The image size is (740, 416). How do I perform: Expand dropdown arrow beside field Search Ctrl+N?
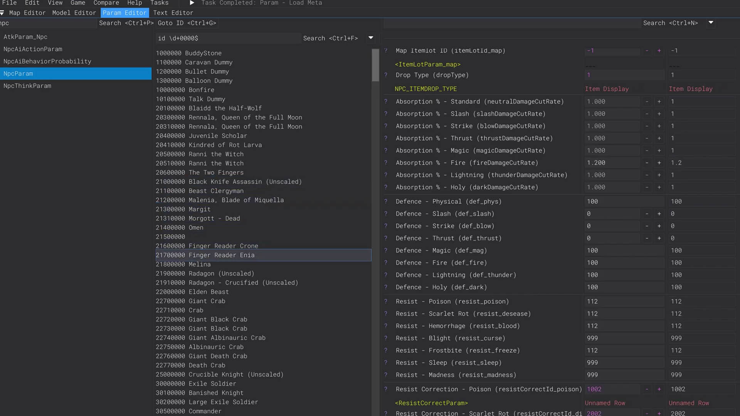pyautogui.click(x=711, y=23)
